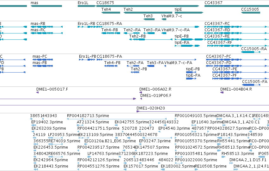Click the VhaM9.7-c gene glyph
The width and height of the screenshot is (269, 171).
[x=164, y=19]
